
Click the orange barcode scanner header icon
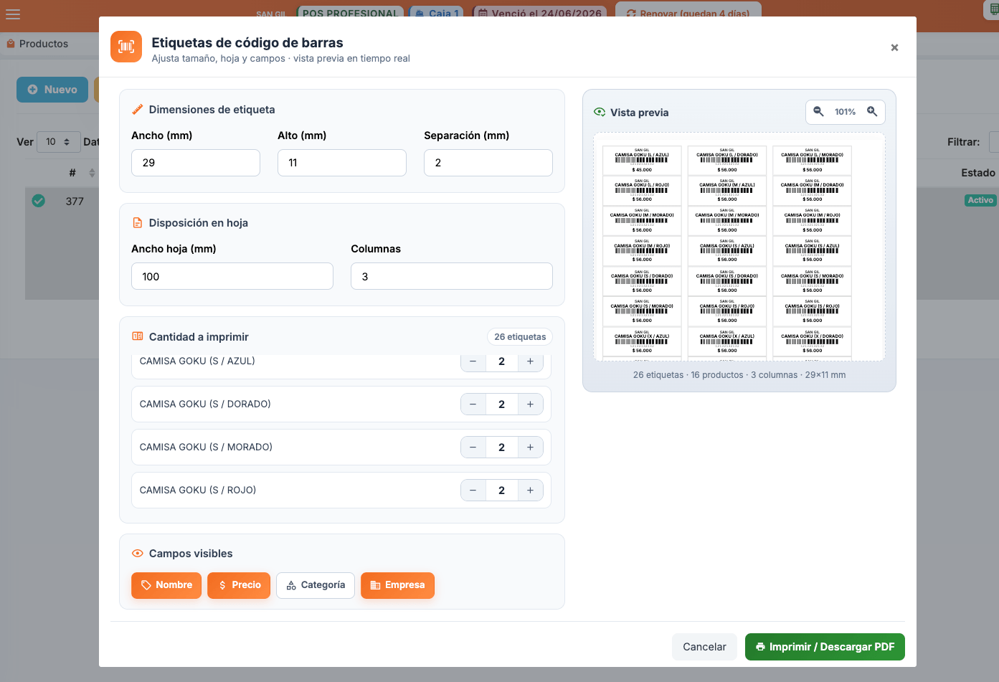tap(126, 47)
